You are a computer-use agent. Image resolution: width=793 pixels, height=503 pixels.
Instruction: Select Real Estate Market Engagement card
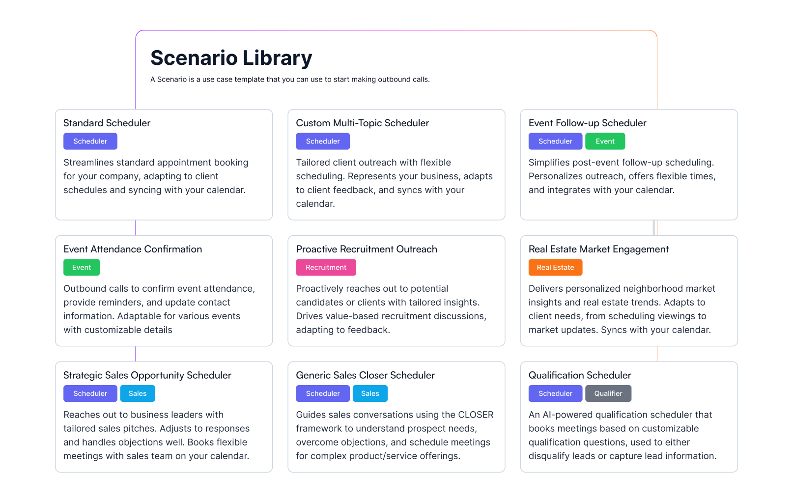click(598, 249)
